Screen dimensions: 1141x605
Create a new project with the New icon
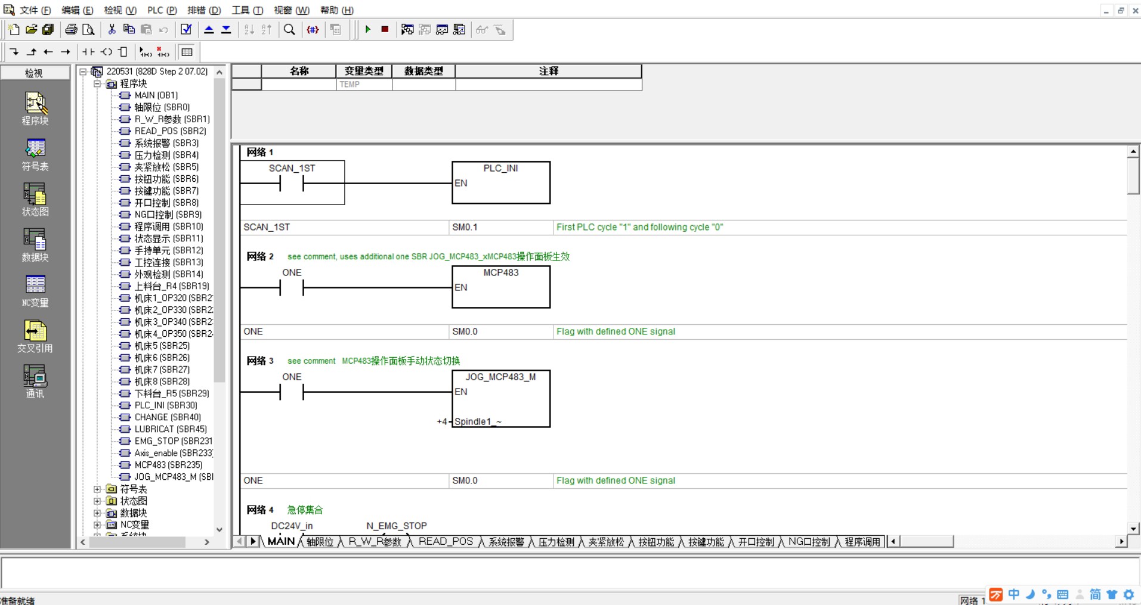point(14,29)
